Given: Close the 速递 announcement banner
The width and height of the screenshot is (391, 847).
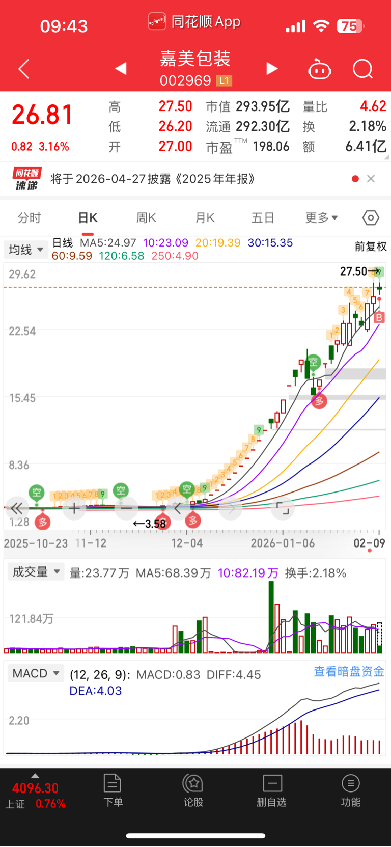Looking at the screenshot, I should point(371,178).
